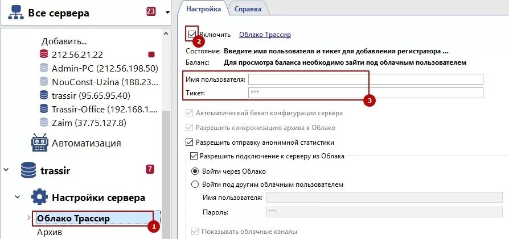Collapse the trassir server node
Viewport: 509px width, 239px height.
point(6,169)
